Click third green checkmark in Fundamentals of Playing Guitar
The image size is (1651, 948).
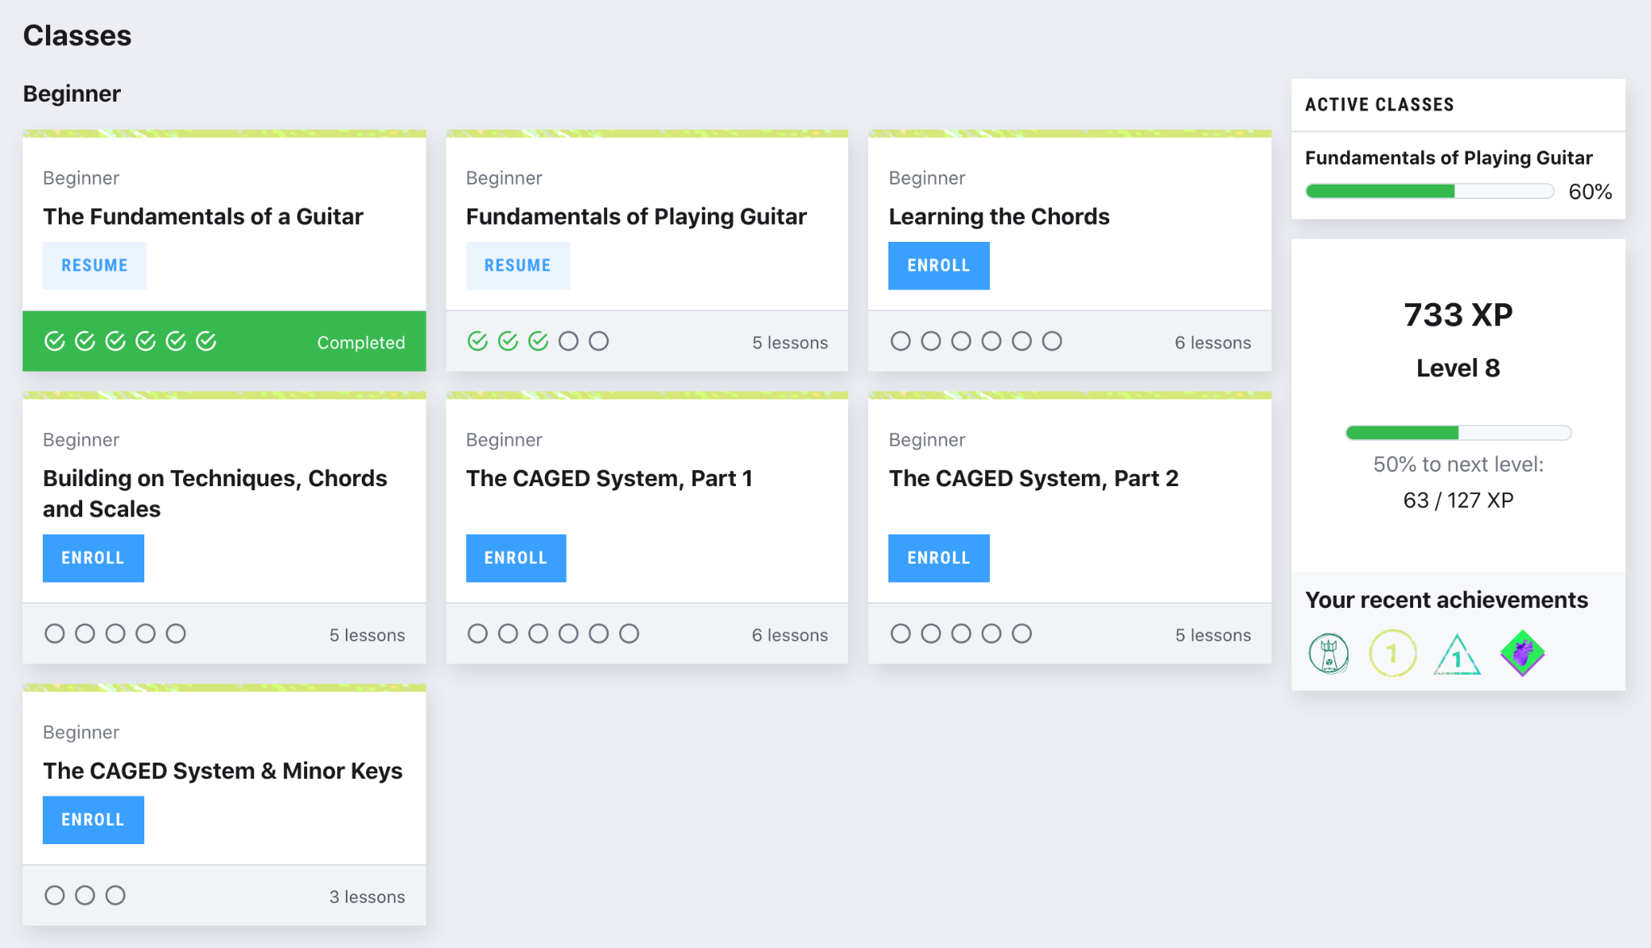539,341
